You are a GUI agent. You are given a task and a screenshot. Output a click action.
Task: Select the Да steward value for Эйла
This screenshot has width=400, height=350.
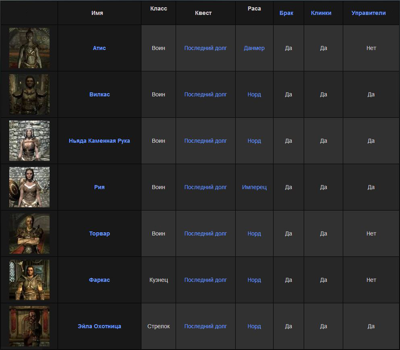[371, 326]
